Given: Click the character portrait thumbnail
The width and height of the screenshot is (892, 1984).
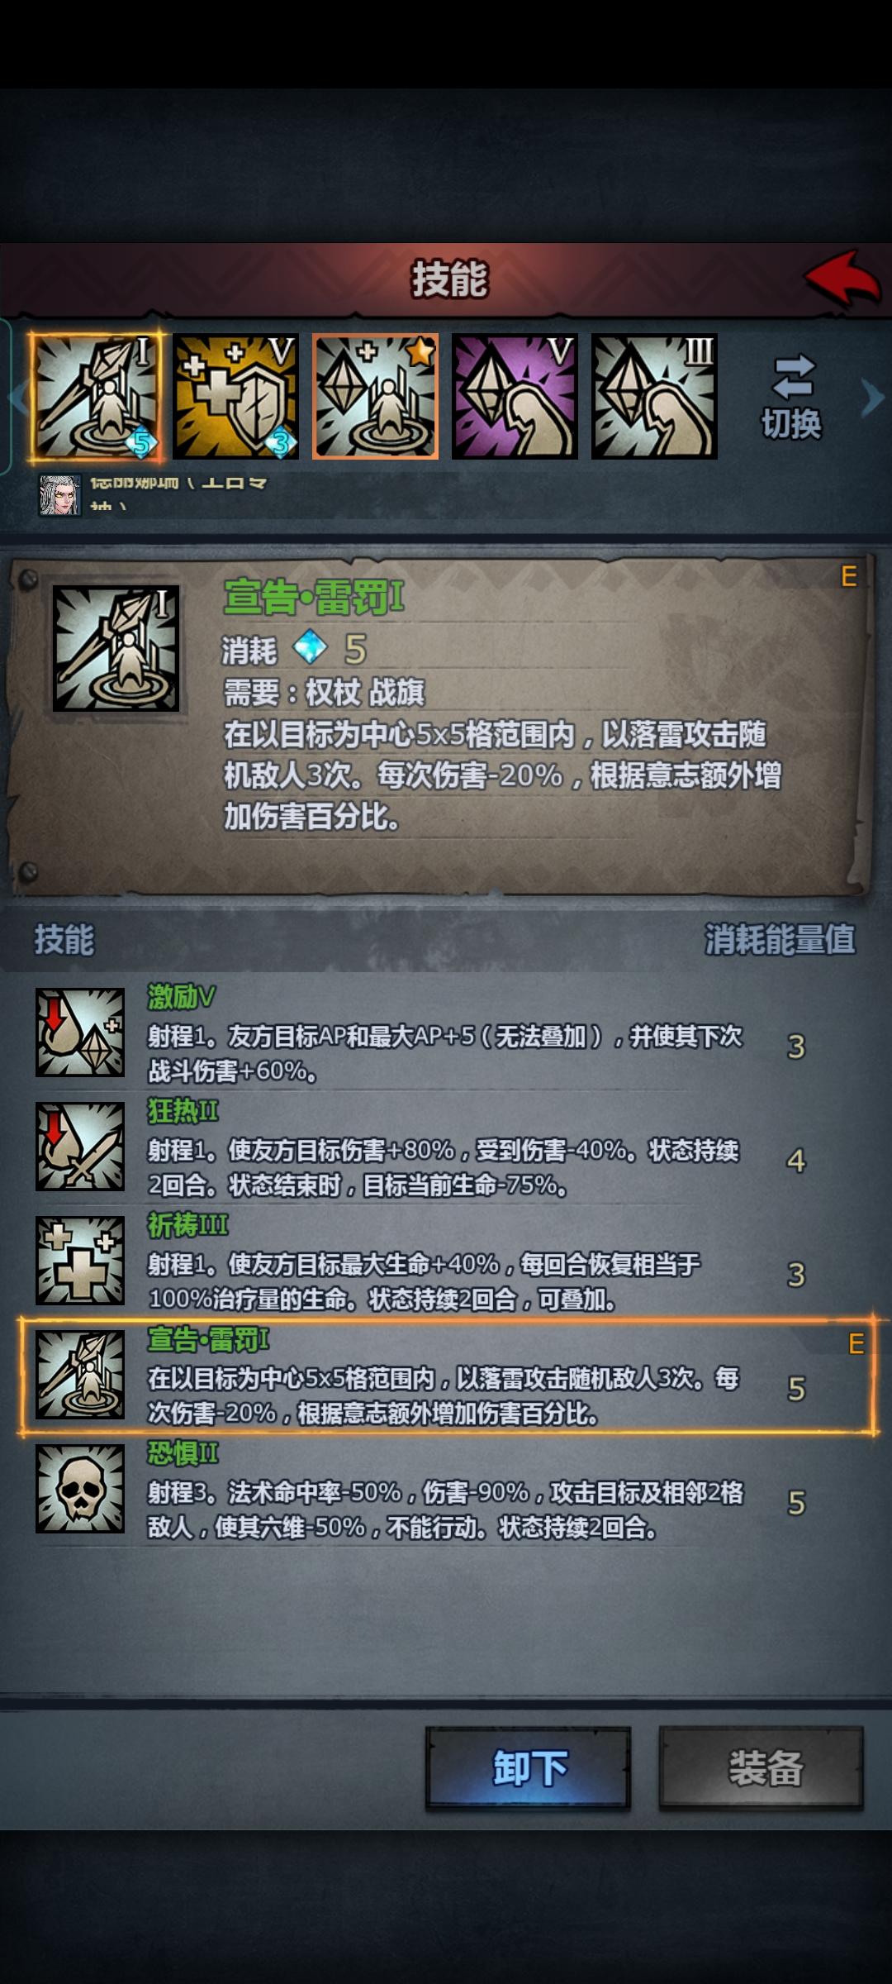Looking at the screenshot, I should click(60, 495).
